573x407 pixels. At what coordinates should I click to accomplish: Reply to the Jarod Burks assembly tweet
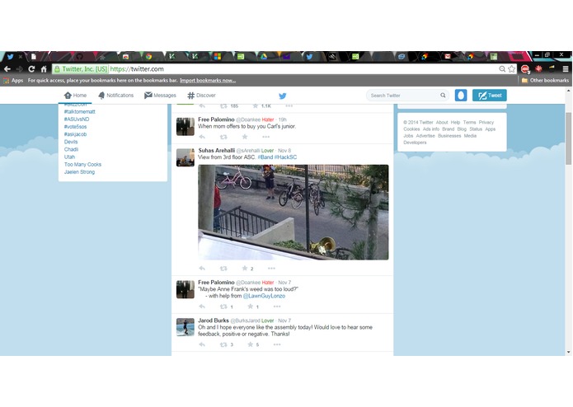tap(202, 344)
